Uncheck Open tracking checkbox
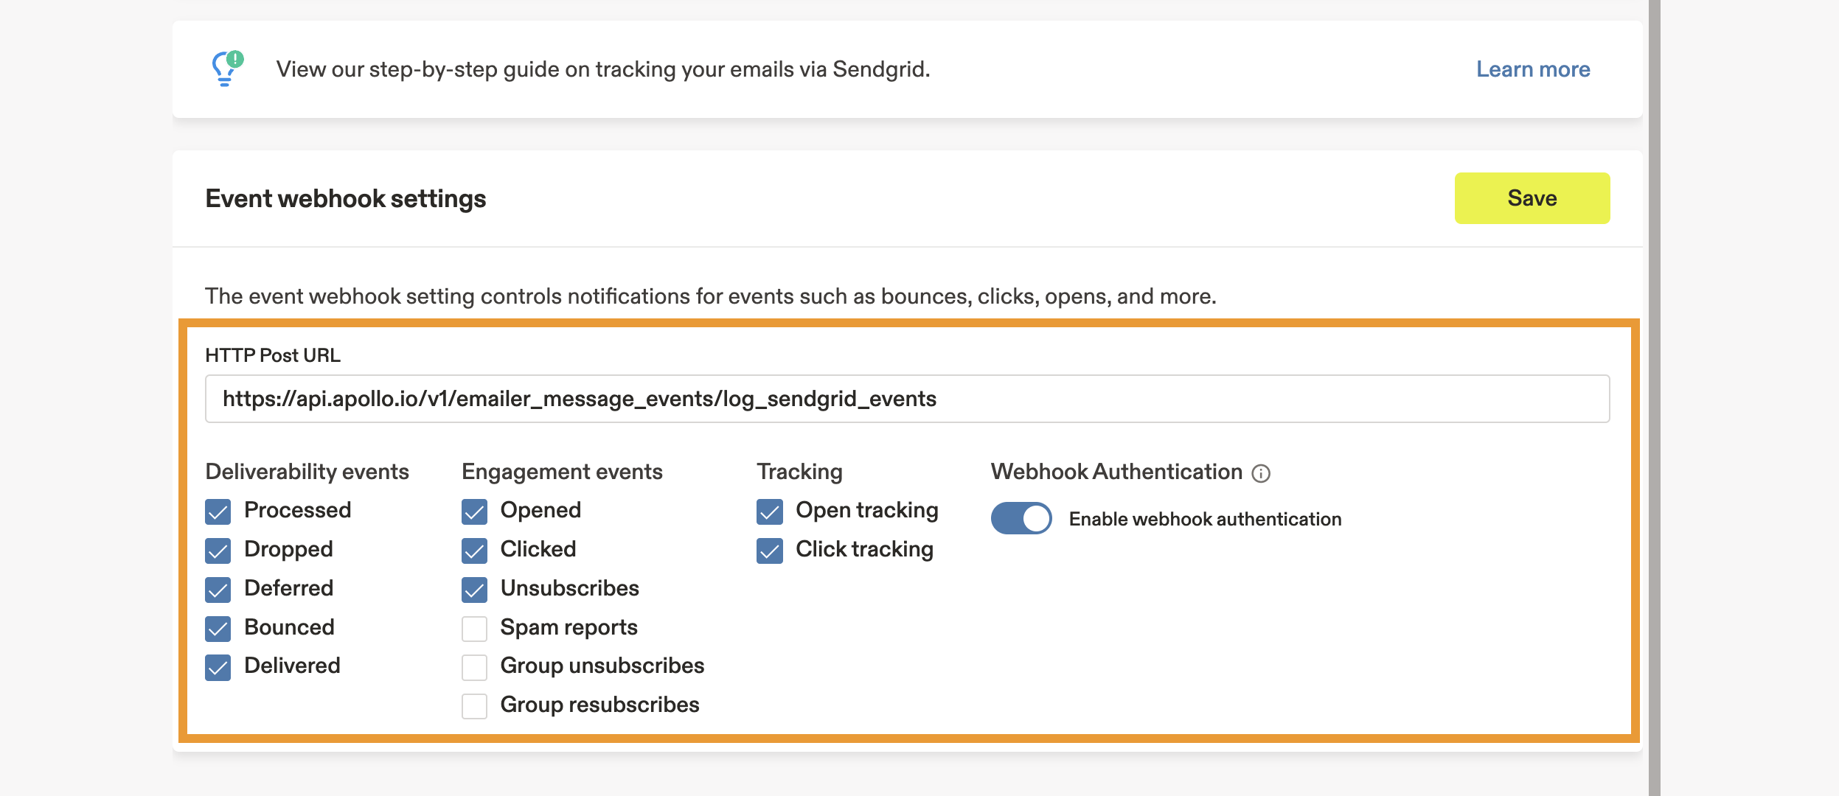The width and height of the screenshot is (1839, 796). (x=769, y=512)
